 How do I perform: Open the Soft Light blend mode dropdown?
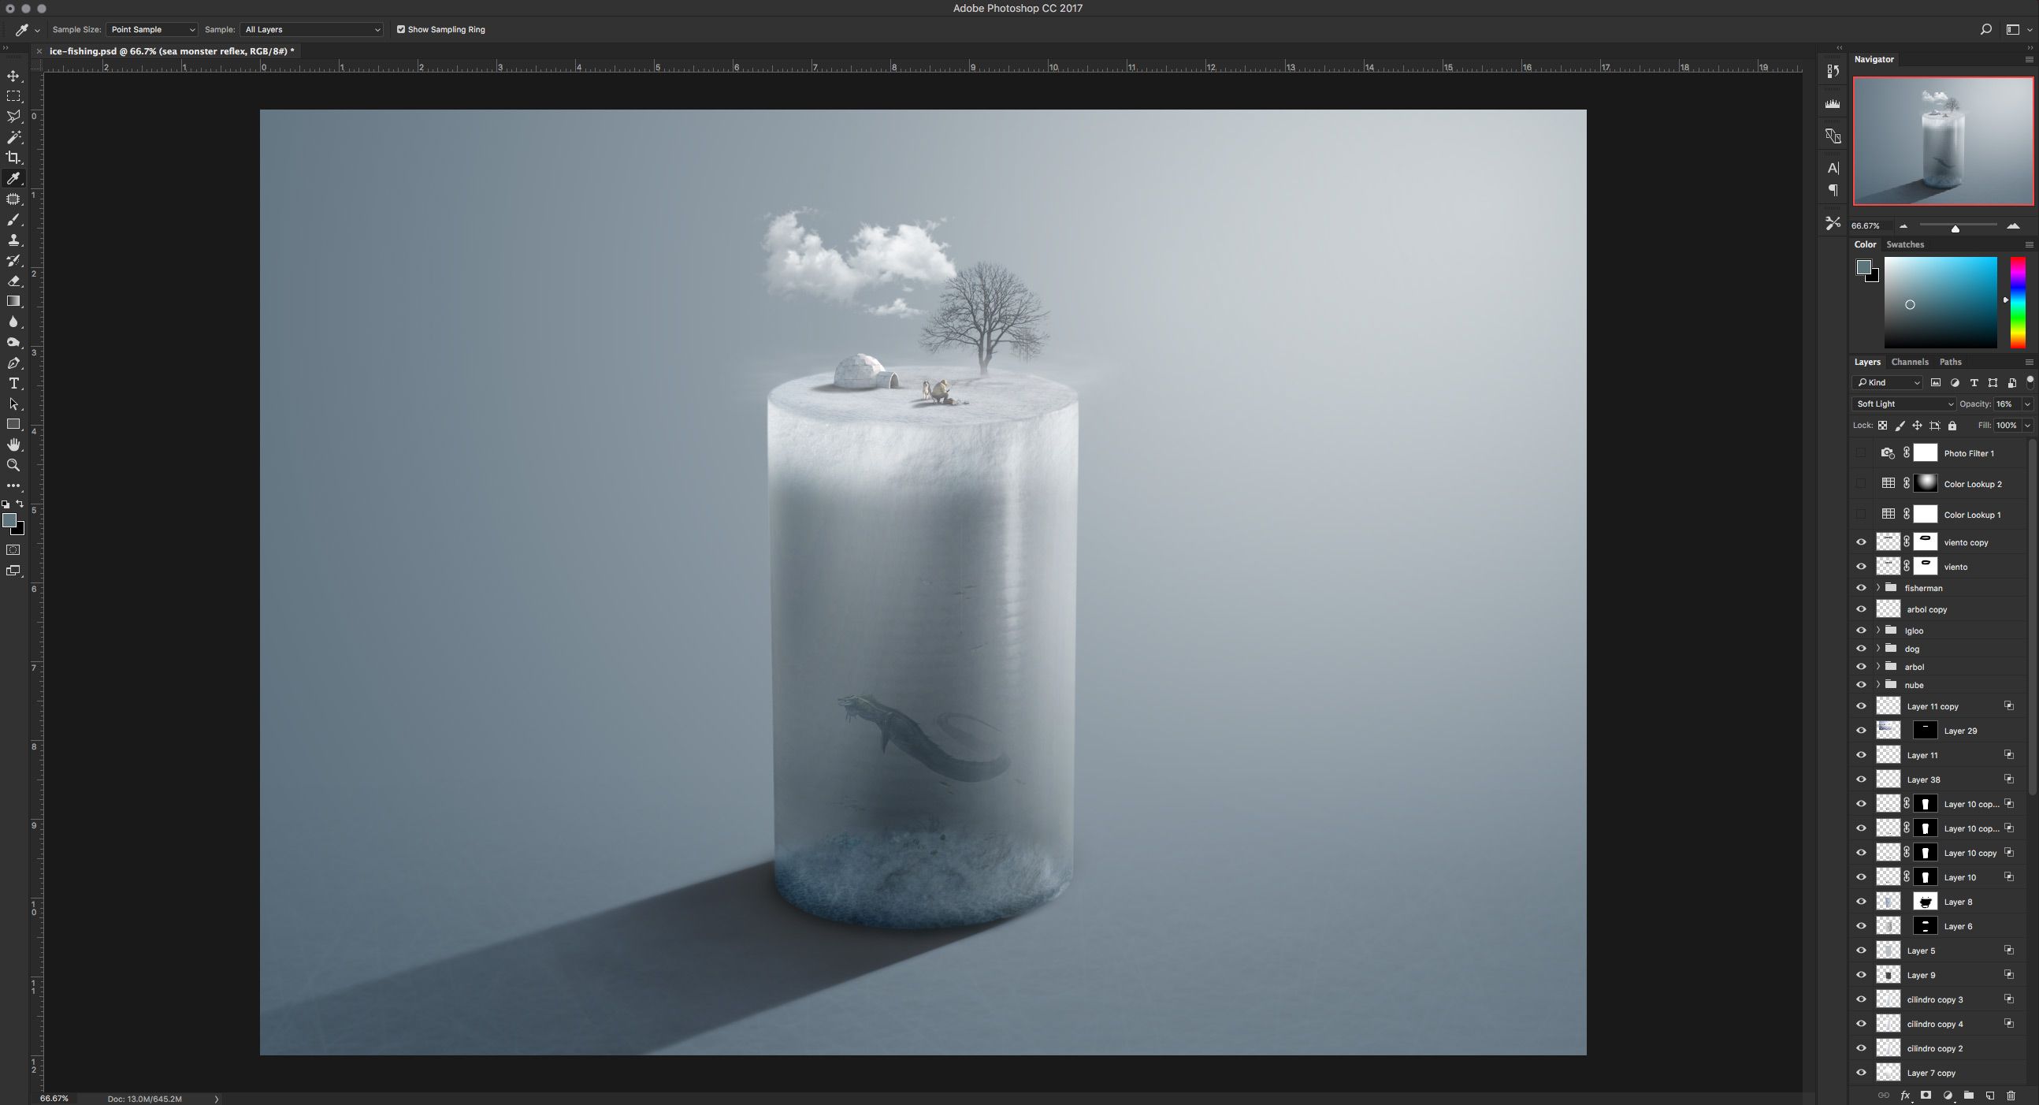click(x=1903, y=404)
